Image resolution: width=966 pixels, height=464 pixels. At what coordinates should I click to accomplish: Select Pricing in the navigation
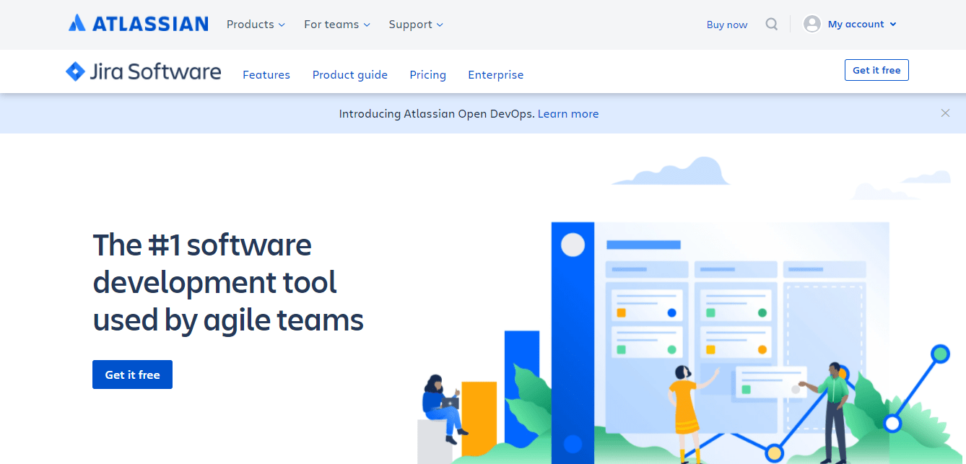(427, 74)
